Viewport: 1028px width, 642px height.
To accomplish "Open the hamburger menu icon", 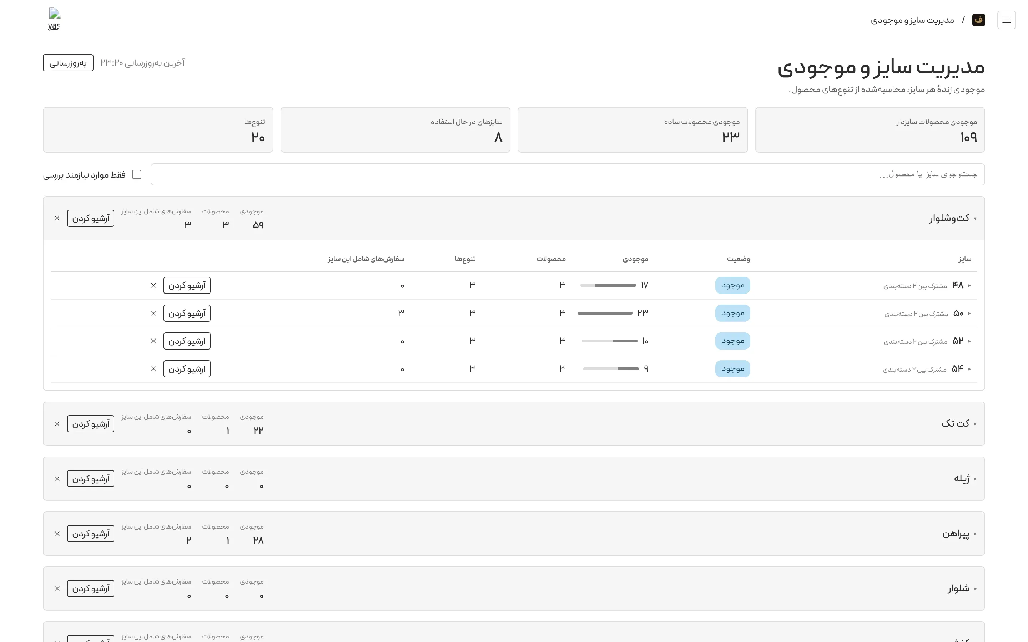I will [1006, 20].
